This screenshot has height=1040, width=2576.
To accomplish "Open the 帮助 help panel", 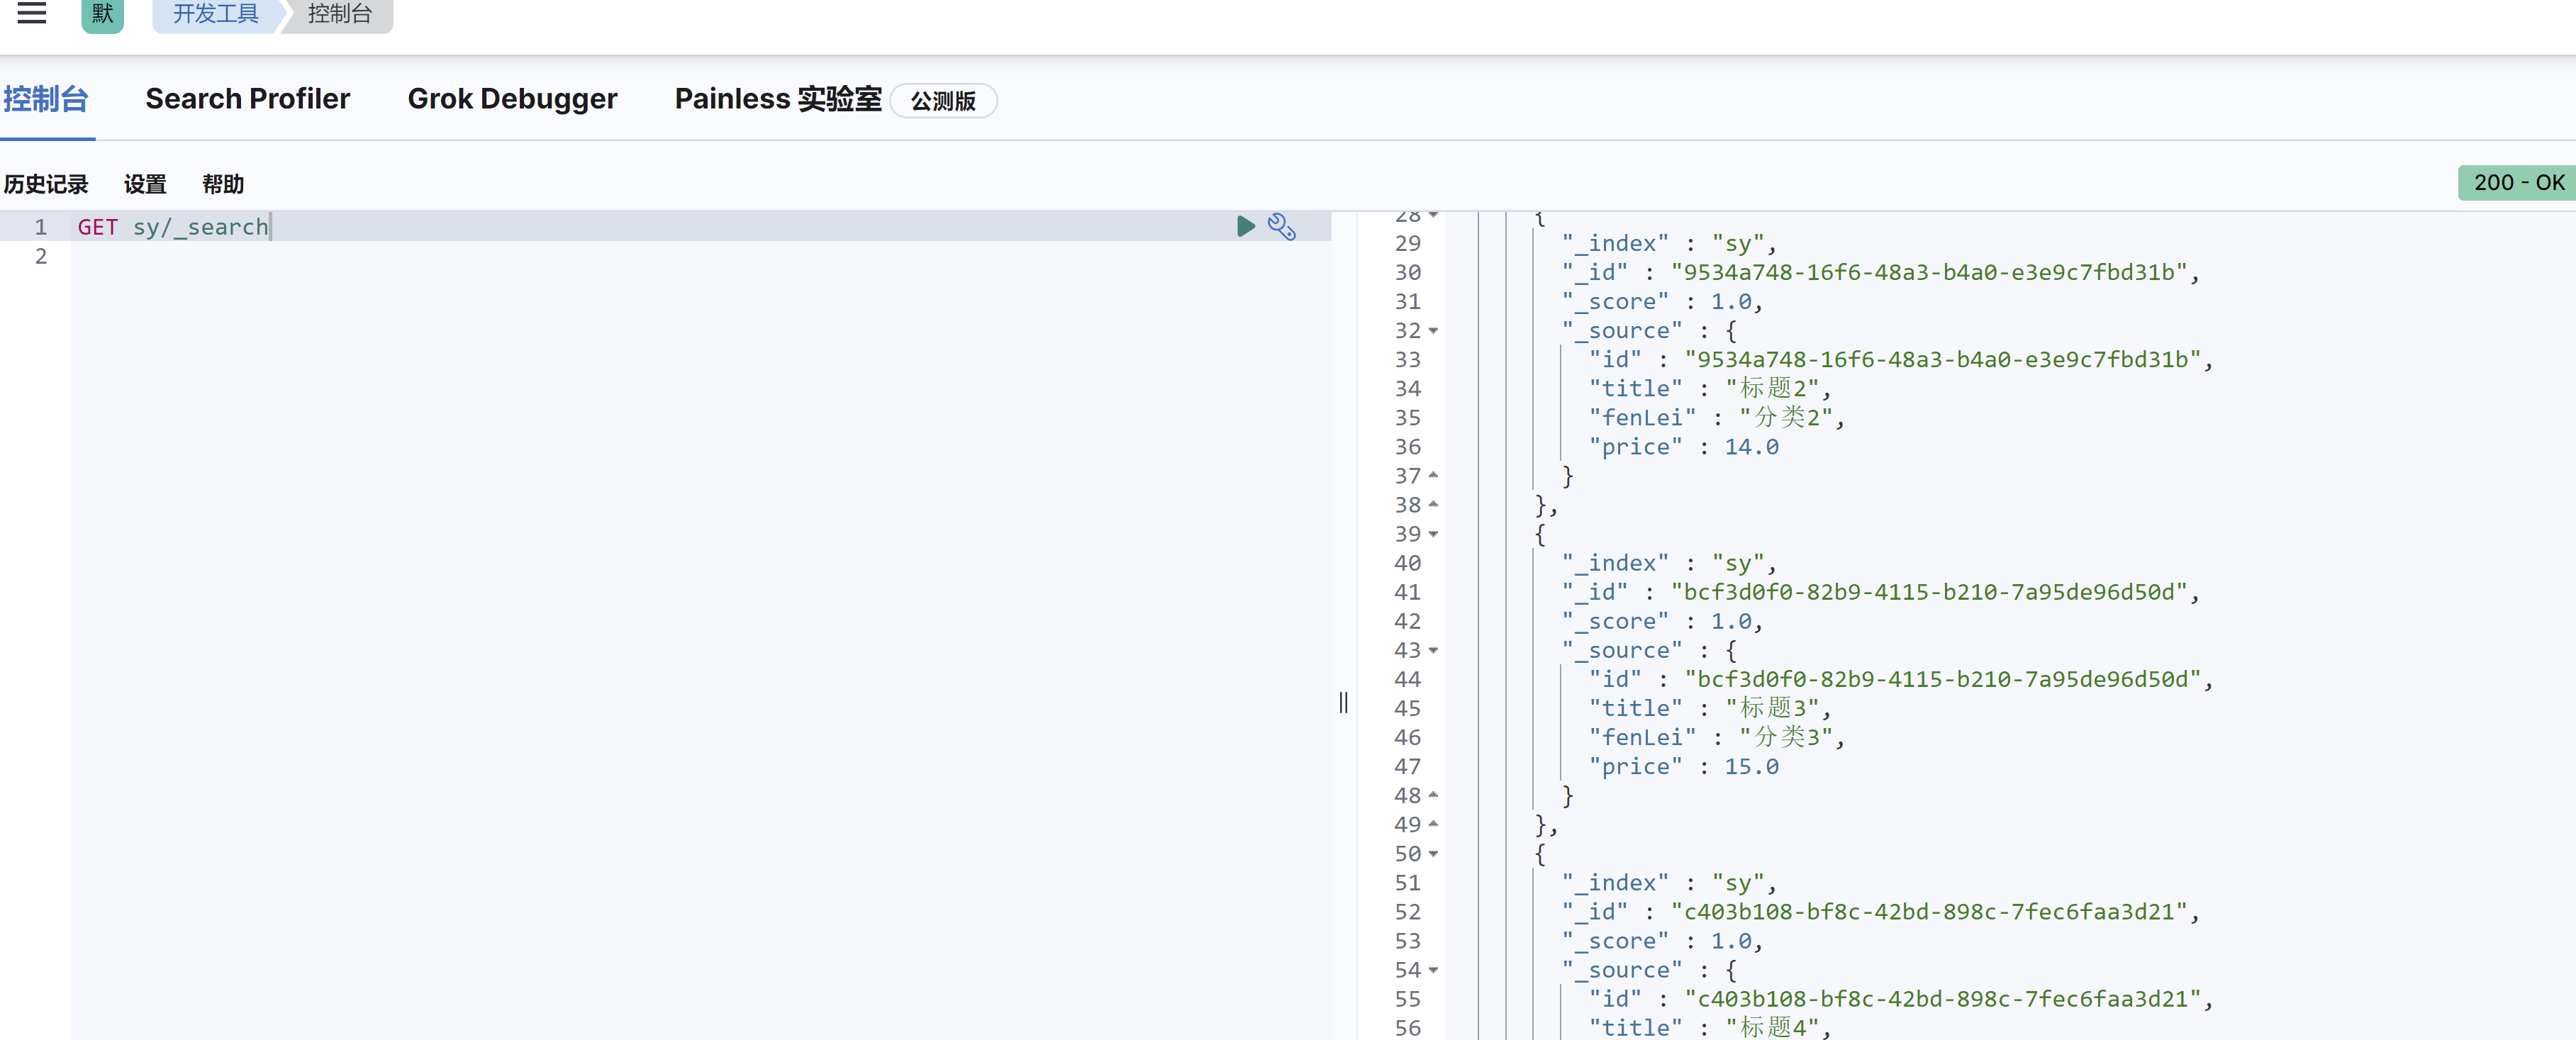I will point(222,184).
